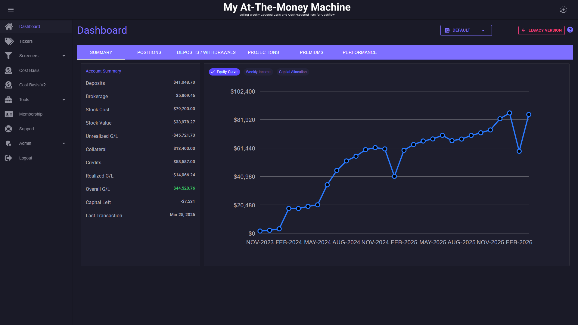Open the PREMIUMS tab
This screenshot has width=578, height=325.
pyautogui.click(x=311, y=52)
